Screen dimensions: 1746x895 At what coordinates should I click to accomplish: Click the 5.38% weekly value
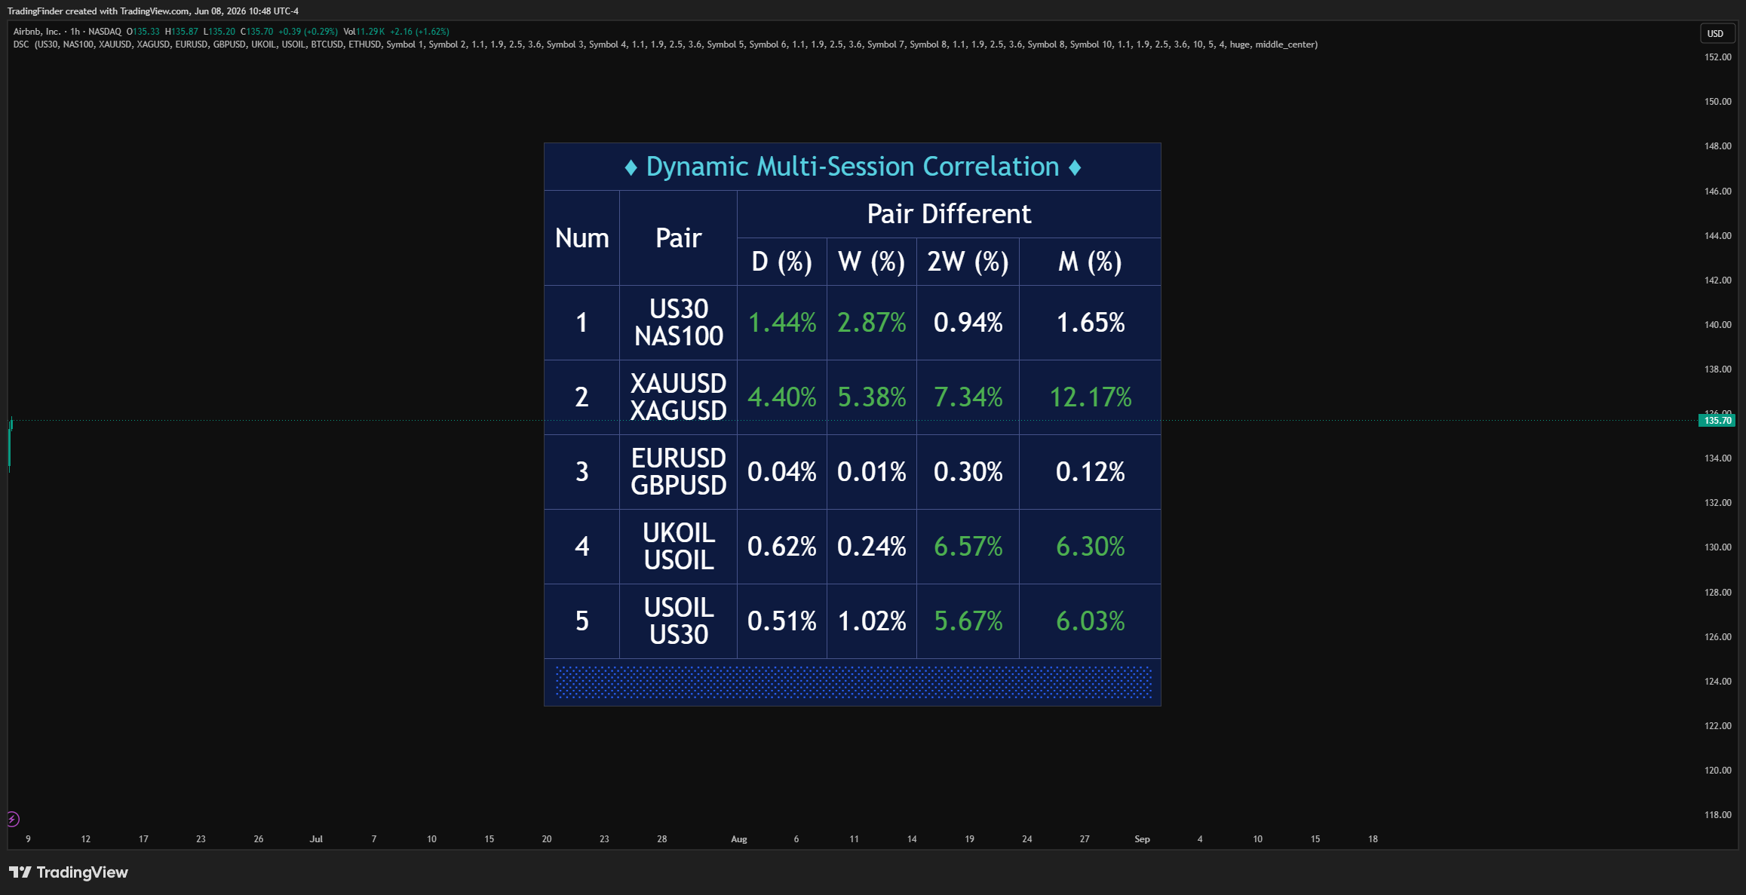tap(871, 397)
